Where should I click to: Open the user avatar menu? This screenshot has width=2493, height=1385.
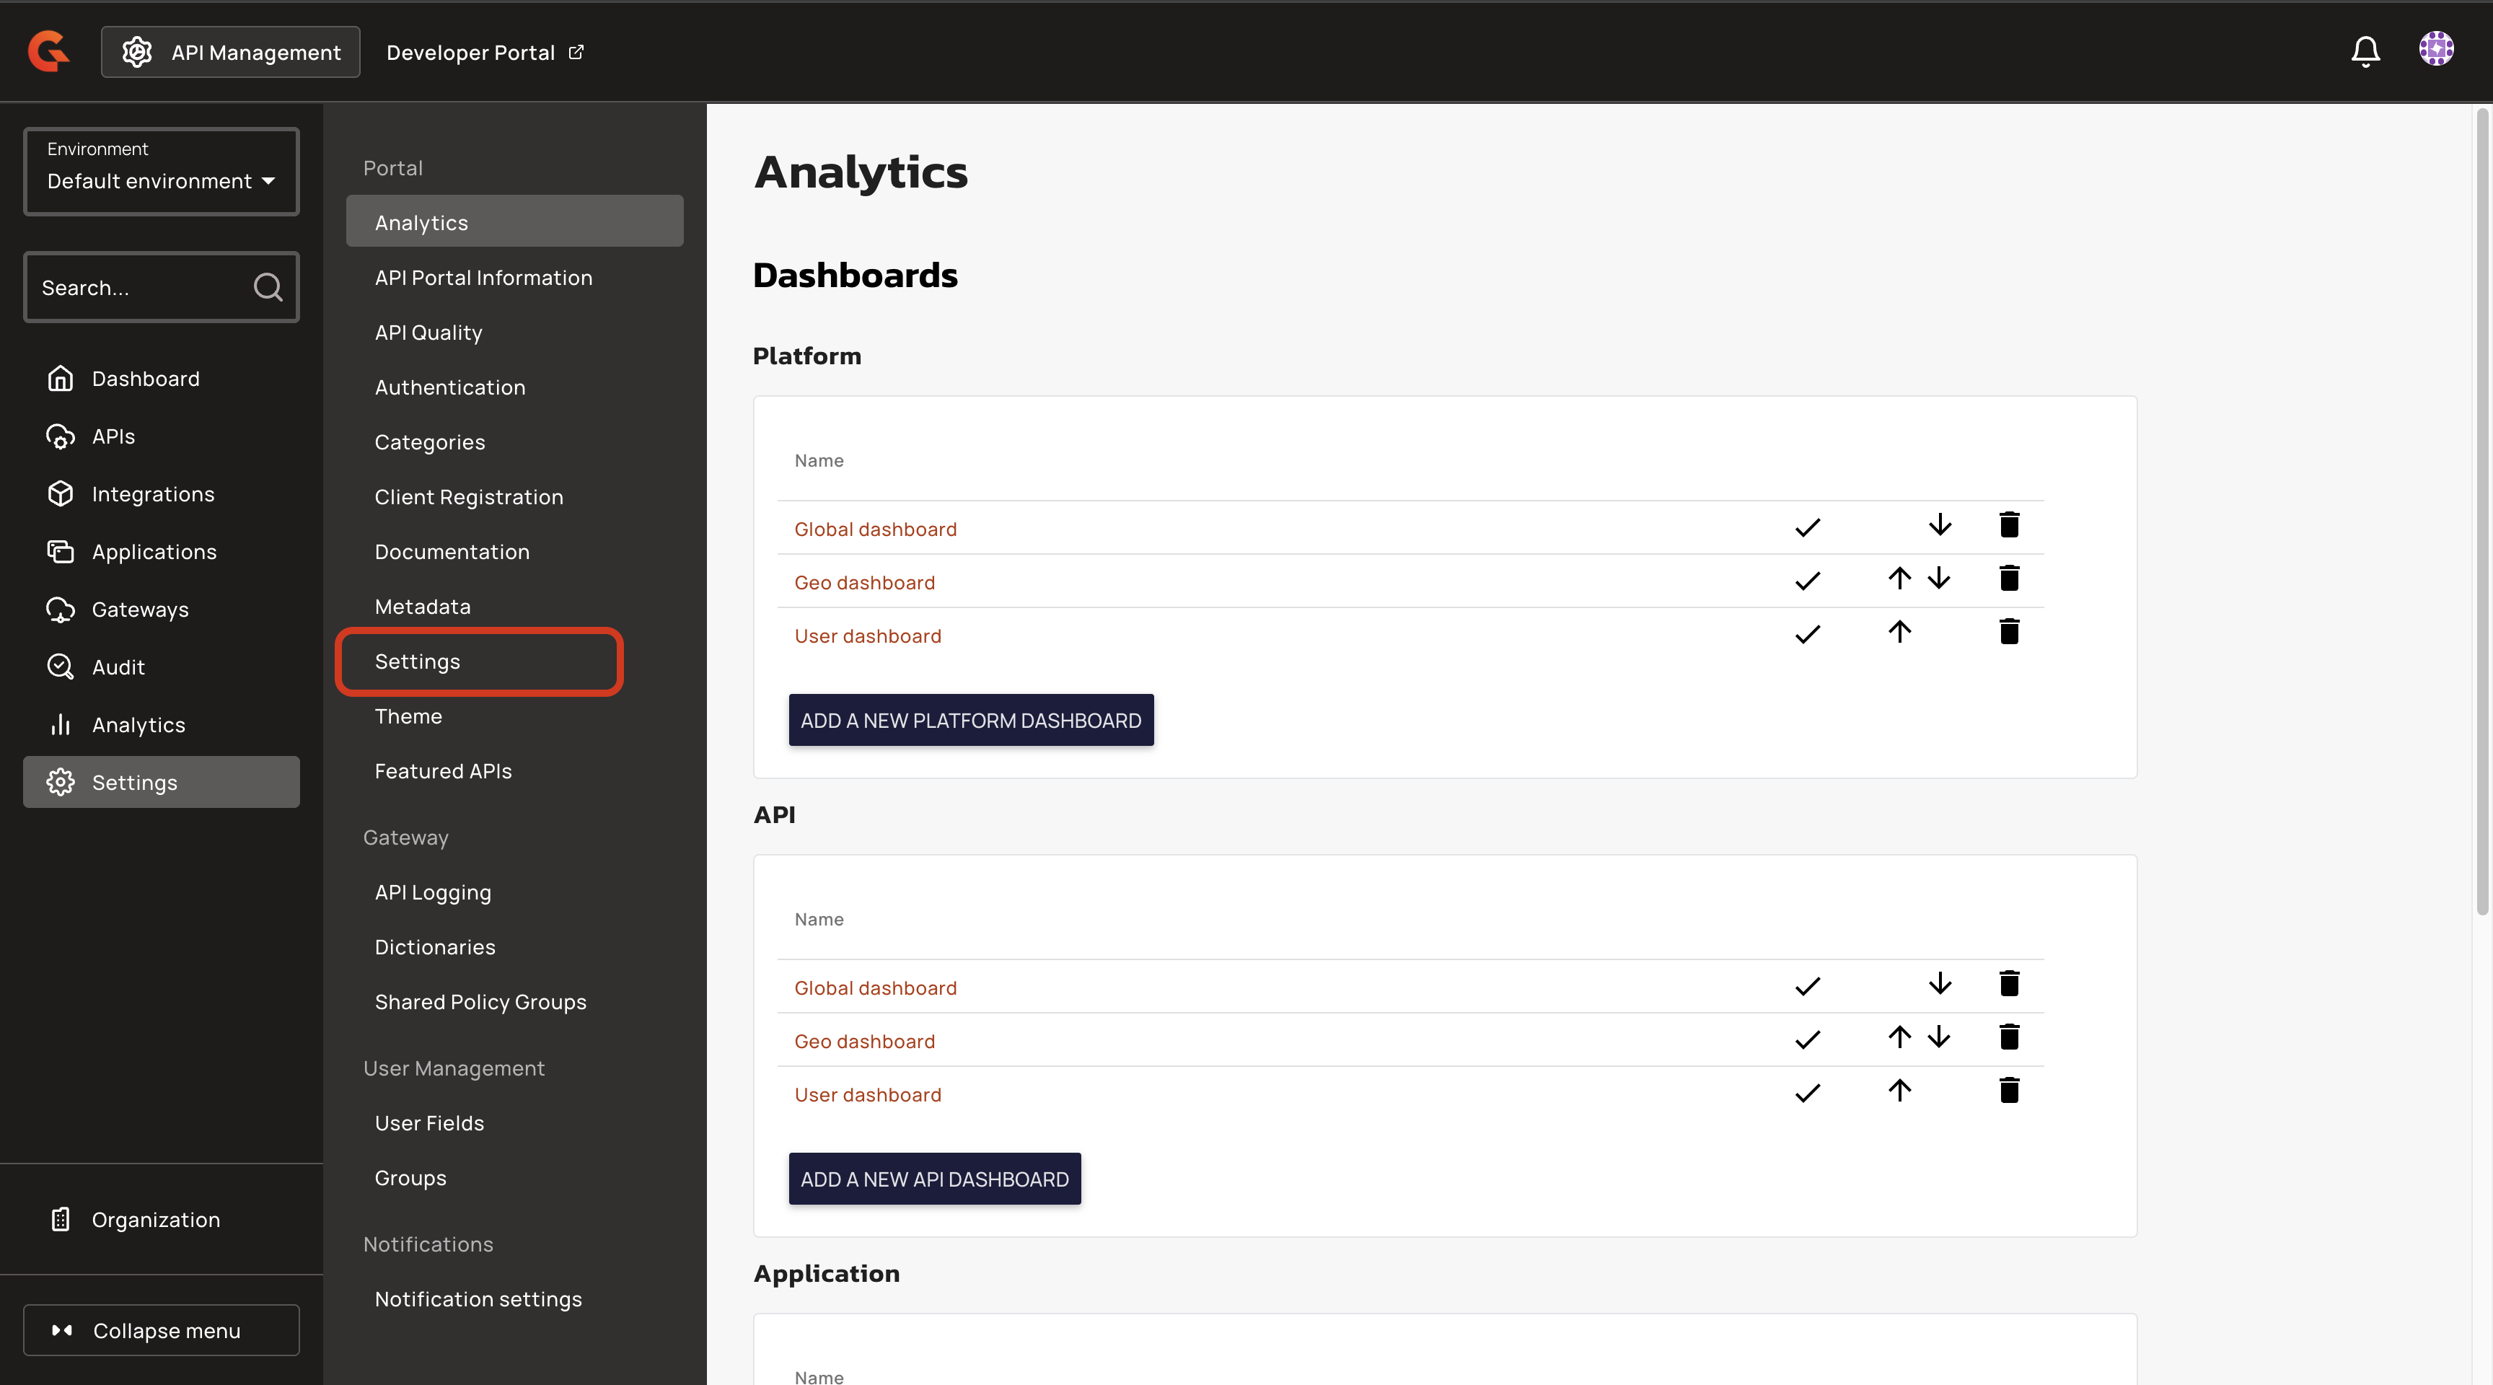point(2435,49)
